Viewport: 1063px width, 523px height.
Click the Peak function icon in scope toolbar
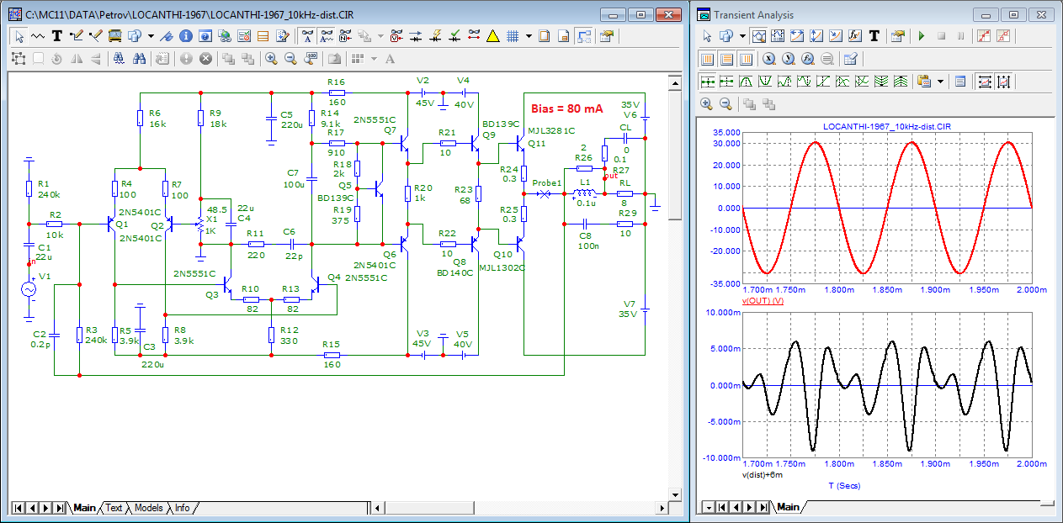point(745,82)
